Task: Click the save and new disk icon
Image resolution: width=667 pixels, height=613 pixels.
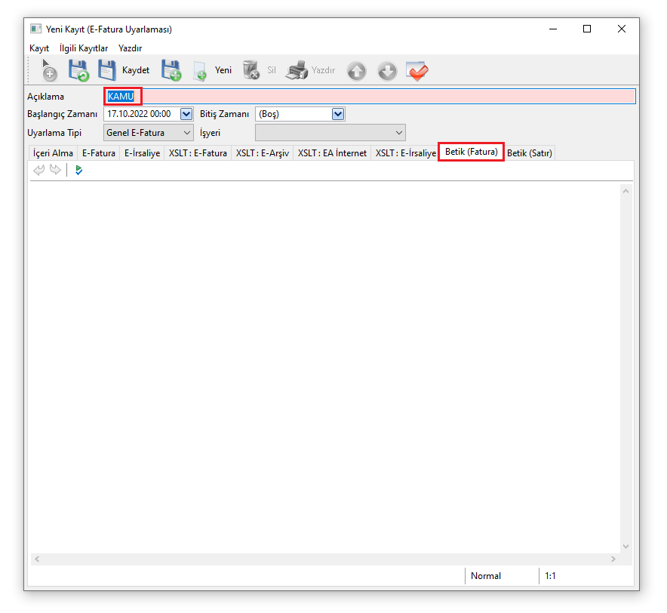Action: (x=171, y=70)
